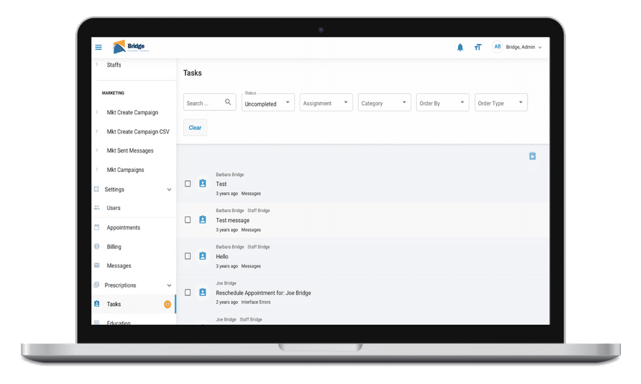The width and height of the screenshot is (641, 384).
Task: Expand the Settings chevron
Action: pyautogui.click(x=169, y=189)
